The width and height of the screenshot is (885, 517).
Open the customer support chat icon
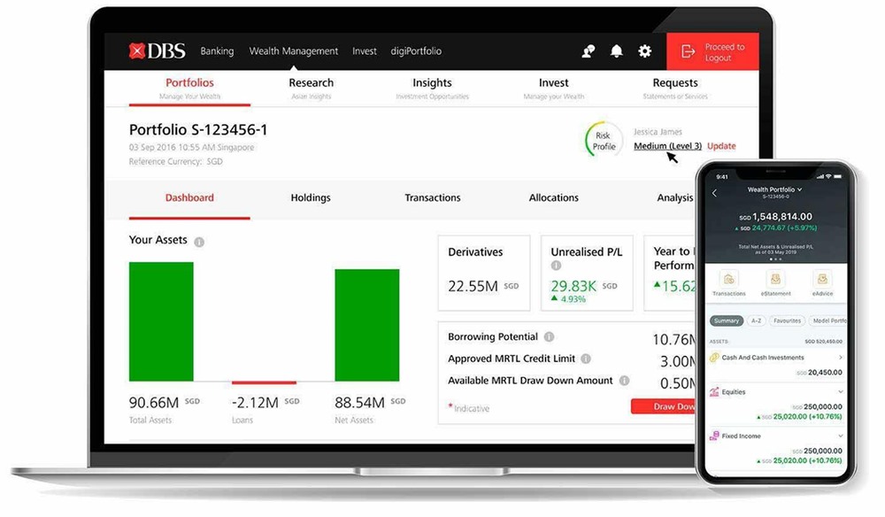pos(589,51)
